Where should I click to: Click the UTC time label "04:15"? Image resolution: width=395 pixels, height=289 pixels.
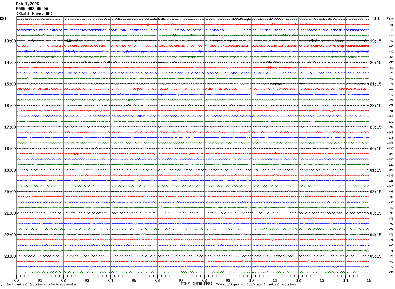pos(376,235)
